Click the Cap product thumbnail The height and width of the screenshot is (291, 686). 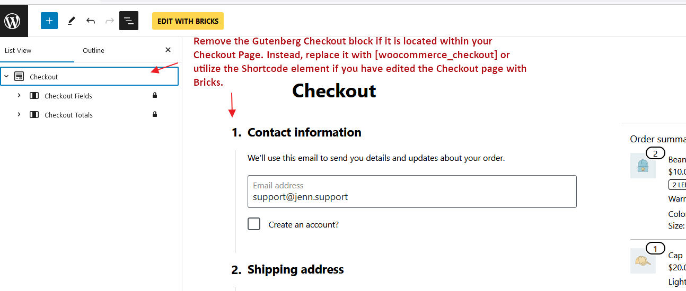pos(643,261)
